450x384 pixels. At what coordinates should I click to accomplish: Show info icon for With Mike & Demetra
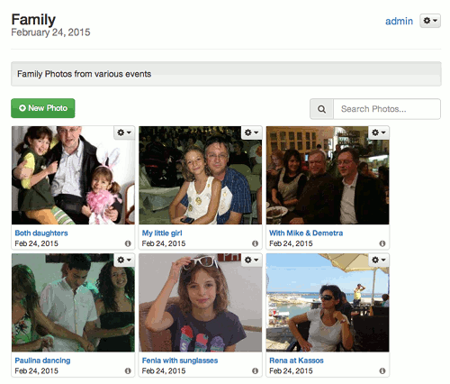pyautogui.click(x=382, y=243)
